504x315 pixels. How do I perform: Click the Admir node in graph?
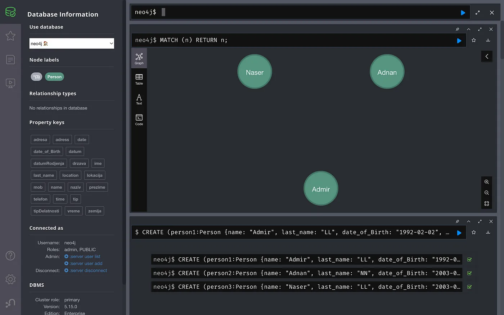[x=321, y=189]
